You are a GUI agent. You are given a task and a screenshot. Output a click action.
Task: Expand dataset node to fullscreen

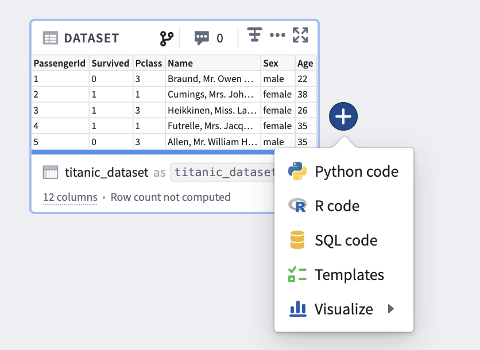pos(300,35)
